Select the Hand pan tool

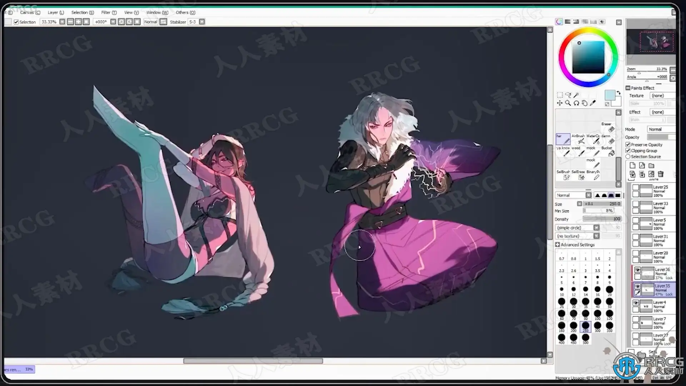click(585, 103)
